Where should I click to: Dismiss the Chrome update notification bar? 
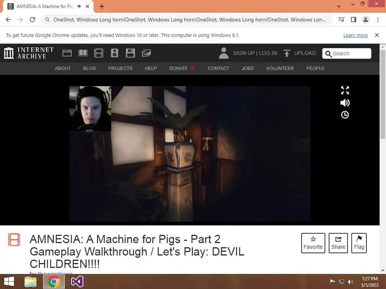[377, 35]
